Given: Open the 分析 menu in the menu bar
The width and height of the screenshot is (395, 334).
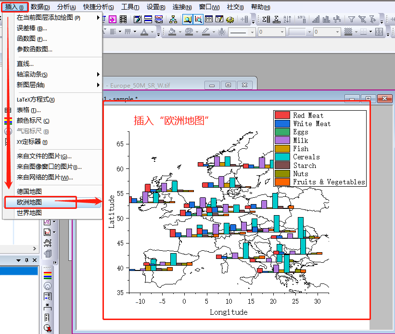Looking at the screenshot, I should click(66, 7).
